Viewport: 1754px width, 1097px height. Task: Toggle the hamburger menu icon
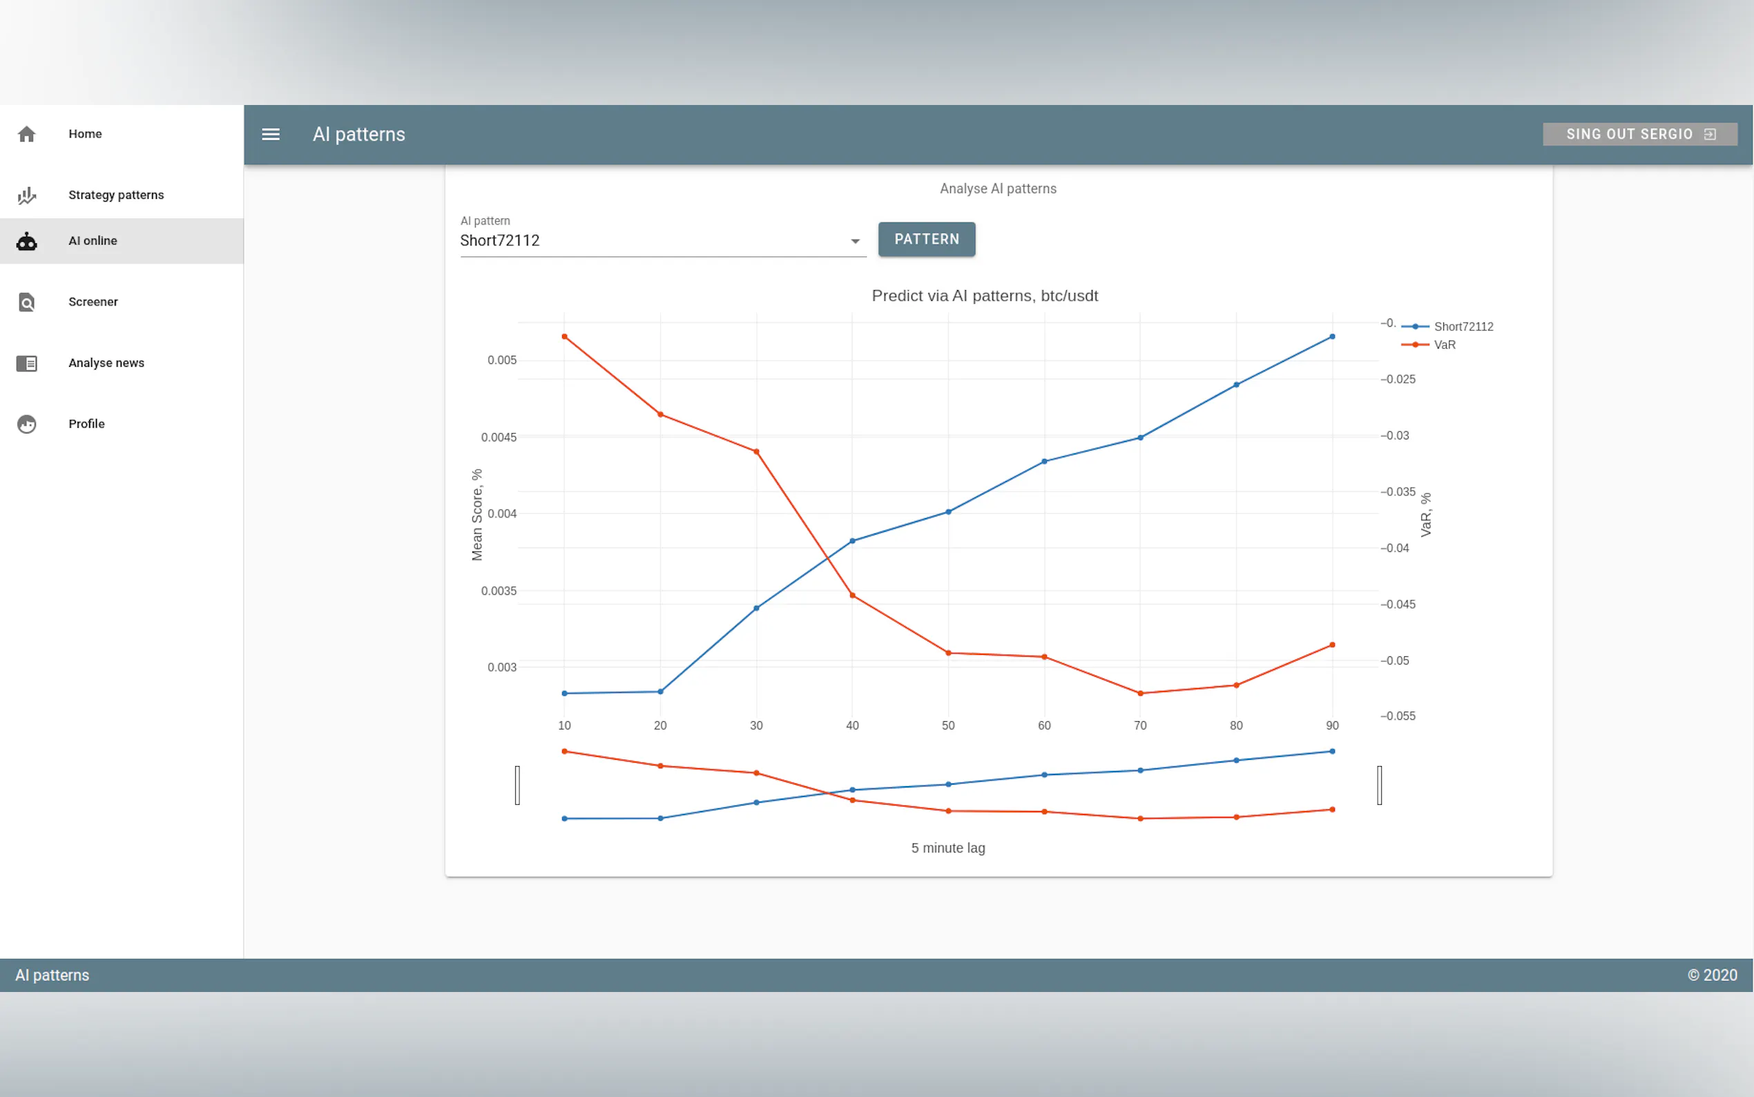271,134
